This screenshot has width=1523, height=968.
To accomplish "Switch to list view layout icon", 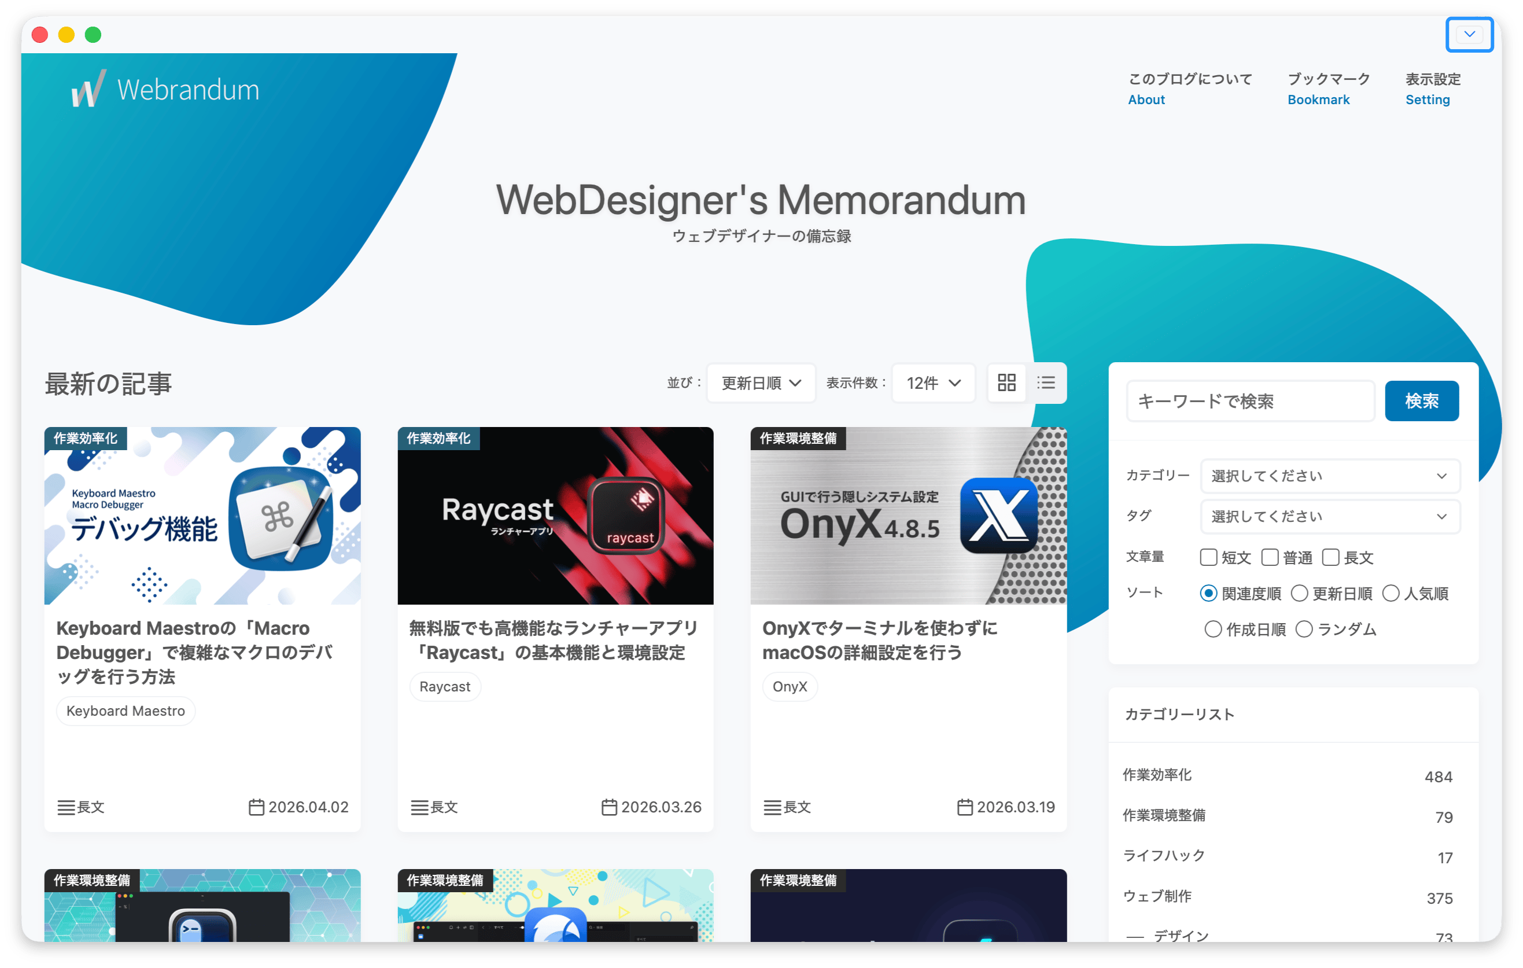I will click(1046, 383).
